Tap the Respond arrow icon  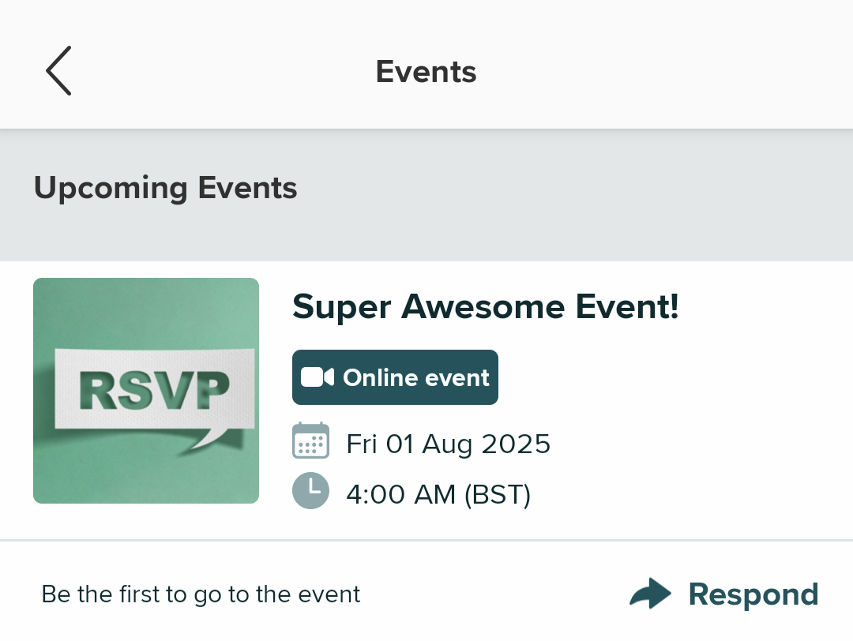[650, 593]
